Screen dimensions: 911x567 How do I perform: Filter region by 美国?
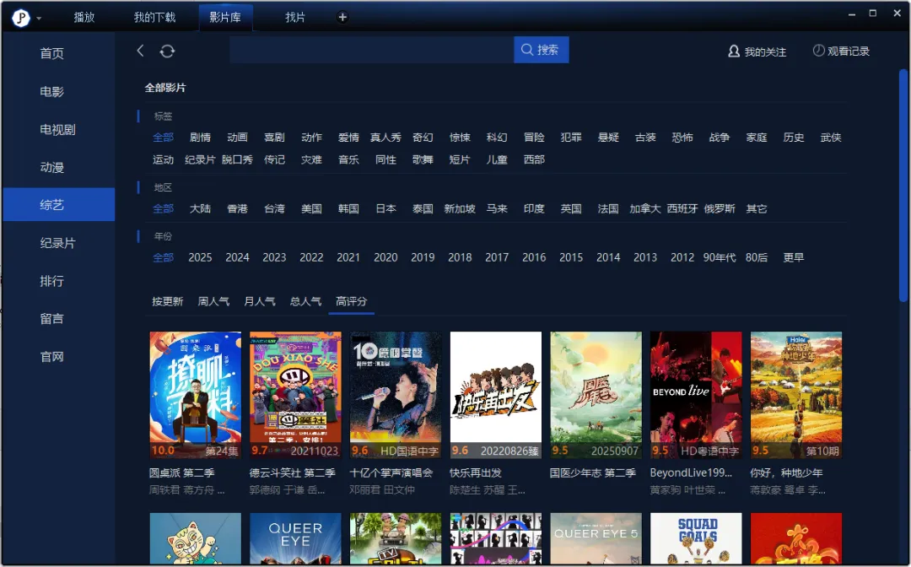[311, 208]
